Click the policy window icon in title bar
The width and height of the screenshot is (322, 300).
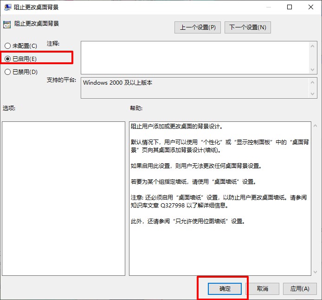tap(7, 7)
